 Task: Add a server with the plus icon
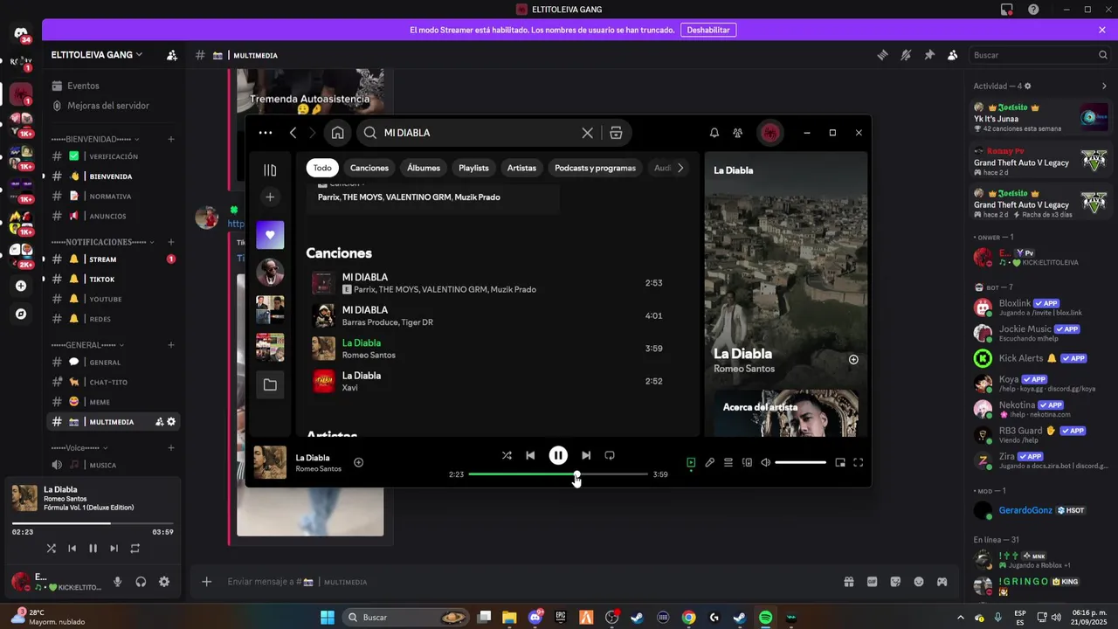click(21, 286)
